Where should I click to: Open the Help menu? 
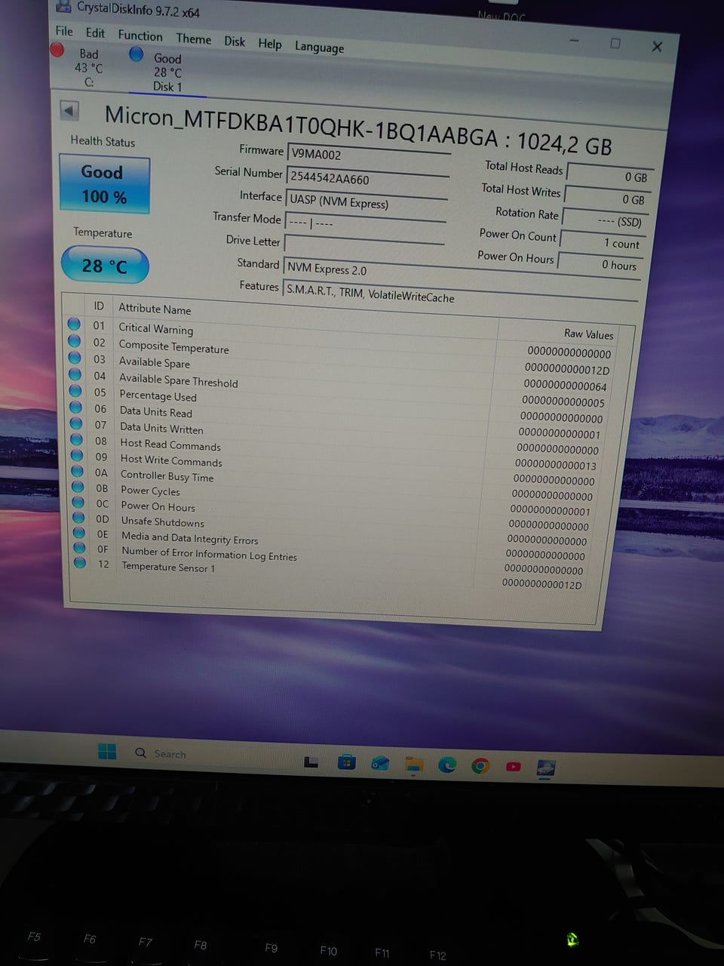270,44
